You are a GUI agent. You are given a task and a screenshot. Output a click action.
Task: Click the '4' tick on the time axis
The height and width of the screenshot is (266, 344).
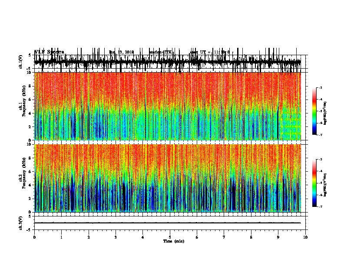143,237
